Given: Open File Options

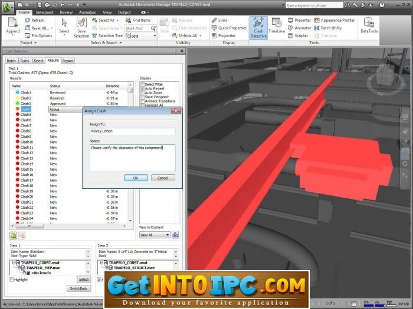Looking at the screenshot, I should (38, 36).
